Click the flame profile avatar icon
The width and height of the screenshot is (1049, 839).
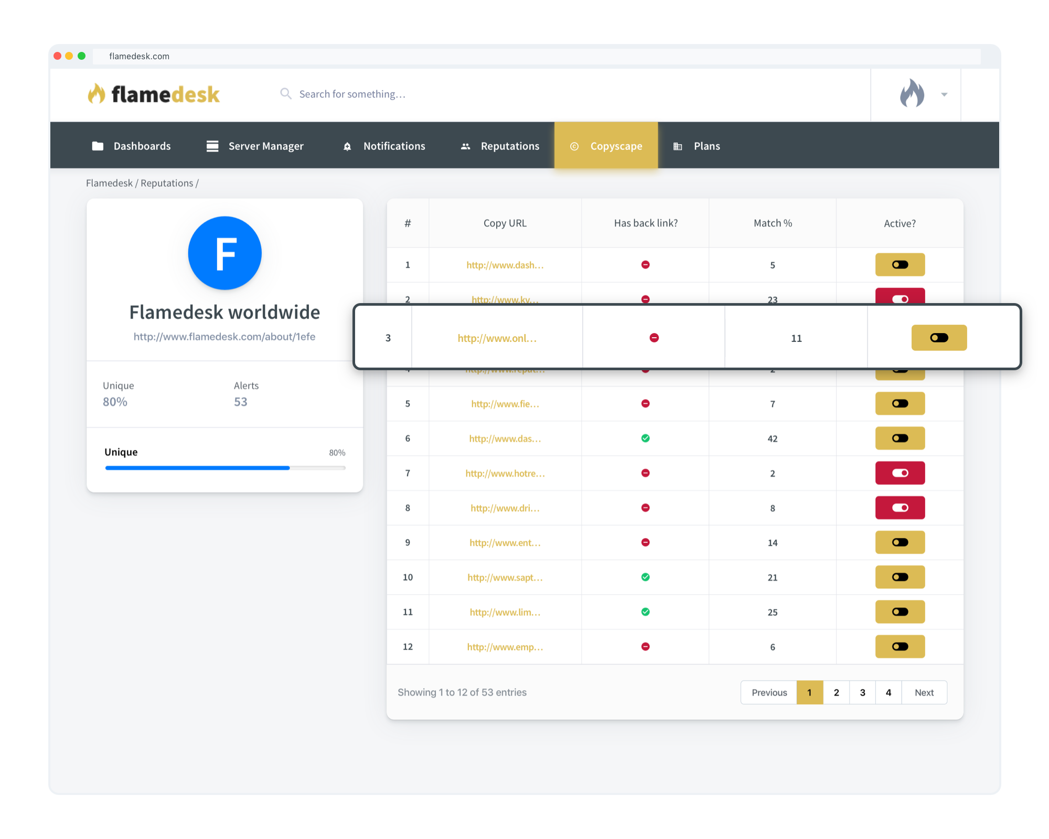912,93
